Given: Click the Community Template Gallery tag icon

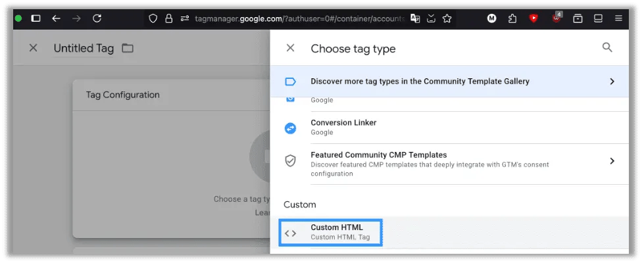Looking at the screenshot, I should 290,82.
